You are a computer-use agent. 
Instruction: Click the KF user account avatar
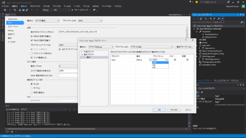[243, 6]
